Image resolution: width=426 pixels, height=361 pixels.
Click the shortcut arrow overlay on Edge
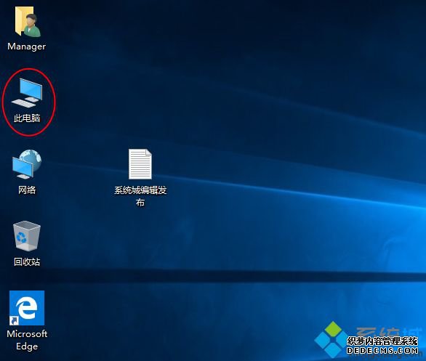click(x=14, y=320)
